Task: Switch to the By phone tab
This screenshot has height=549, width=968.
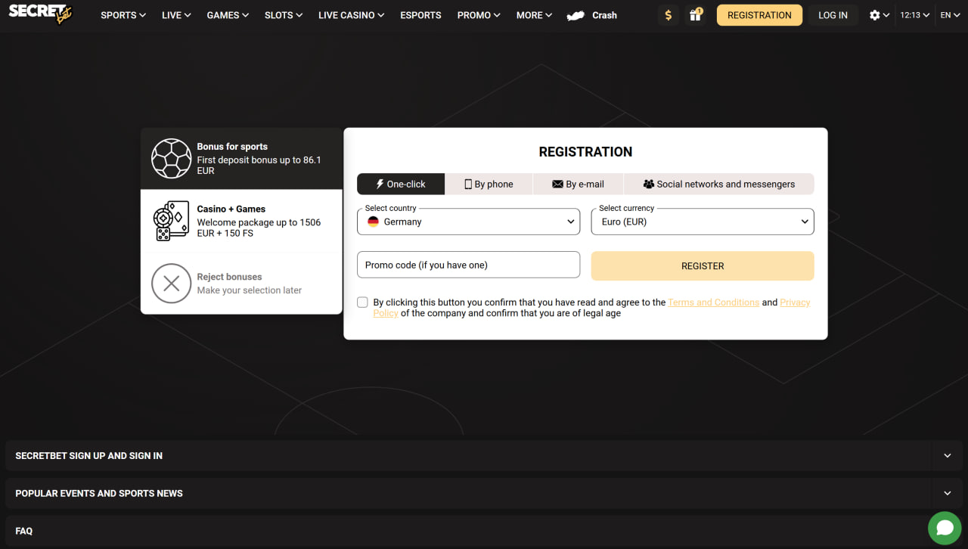Action: (x=489, y=184)
